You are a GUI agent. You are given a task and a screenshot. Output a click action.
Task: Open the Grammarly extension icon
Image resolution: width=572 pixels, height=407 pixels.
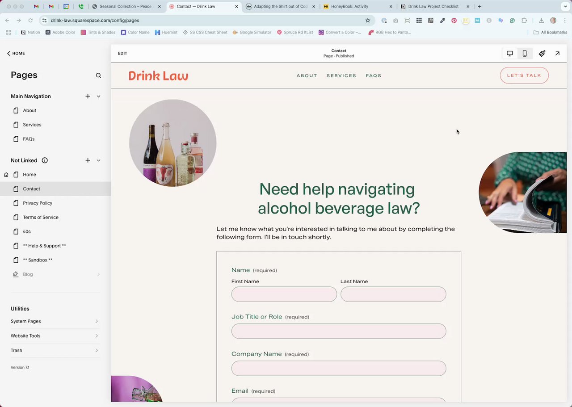tap(512, 21)
